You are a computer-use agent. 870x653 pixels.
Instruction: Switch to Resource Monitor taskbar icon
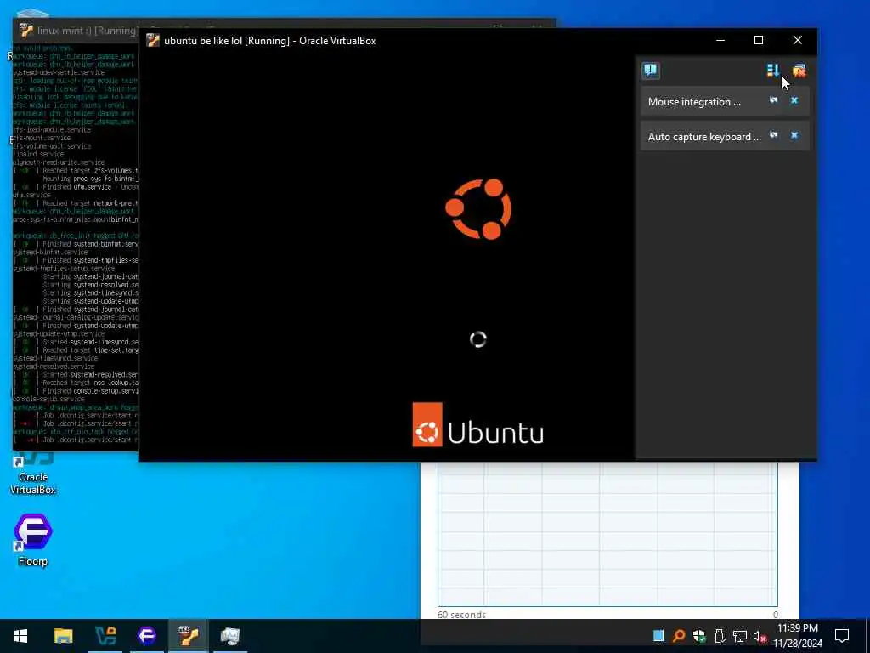[229, 636]
